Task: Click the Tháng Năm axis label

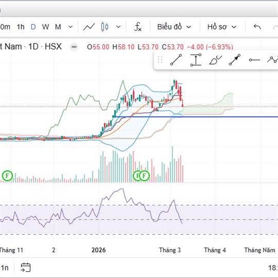Action: pyautogui.click(x=260, y=250)
